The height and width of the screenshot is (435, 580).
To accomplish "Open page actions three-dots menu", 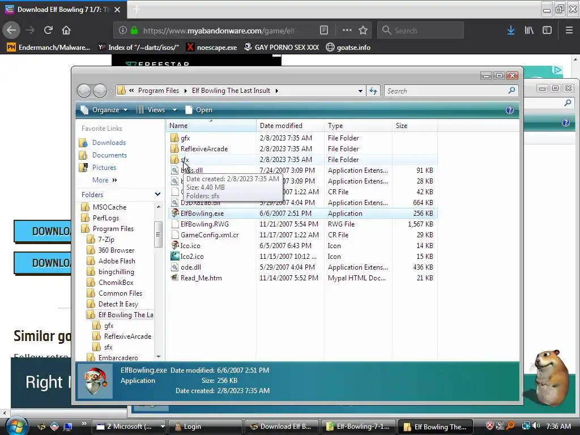I will tap(347, 31).
